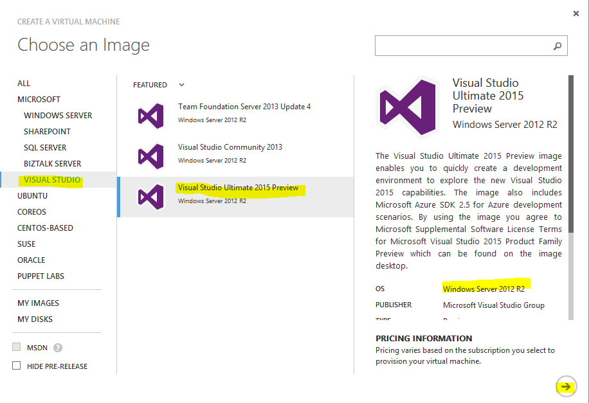Select the ALL image category
This screenshot has height=403, width=589.
(x=24, y=84)
